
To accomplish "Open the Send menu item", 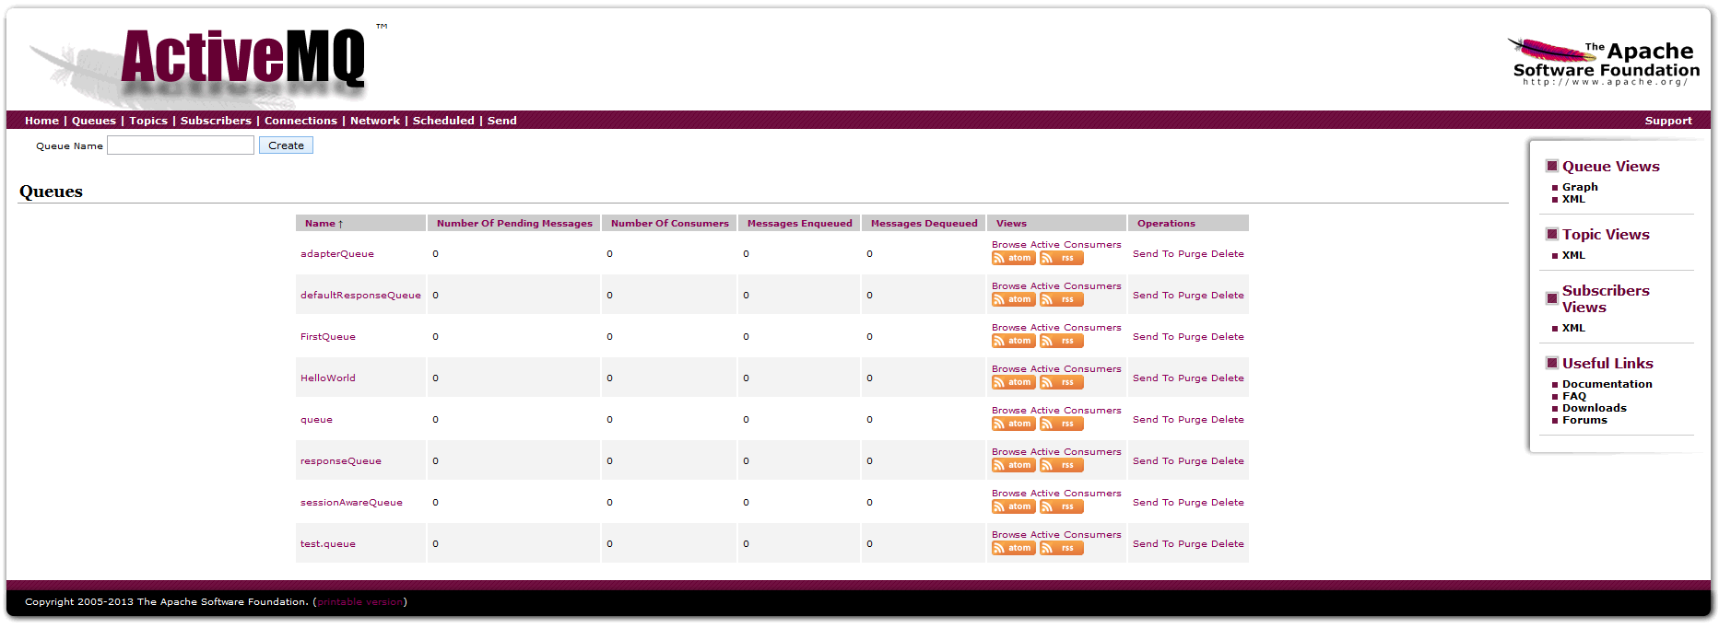I will point(501,121).
